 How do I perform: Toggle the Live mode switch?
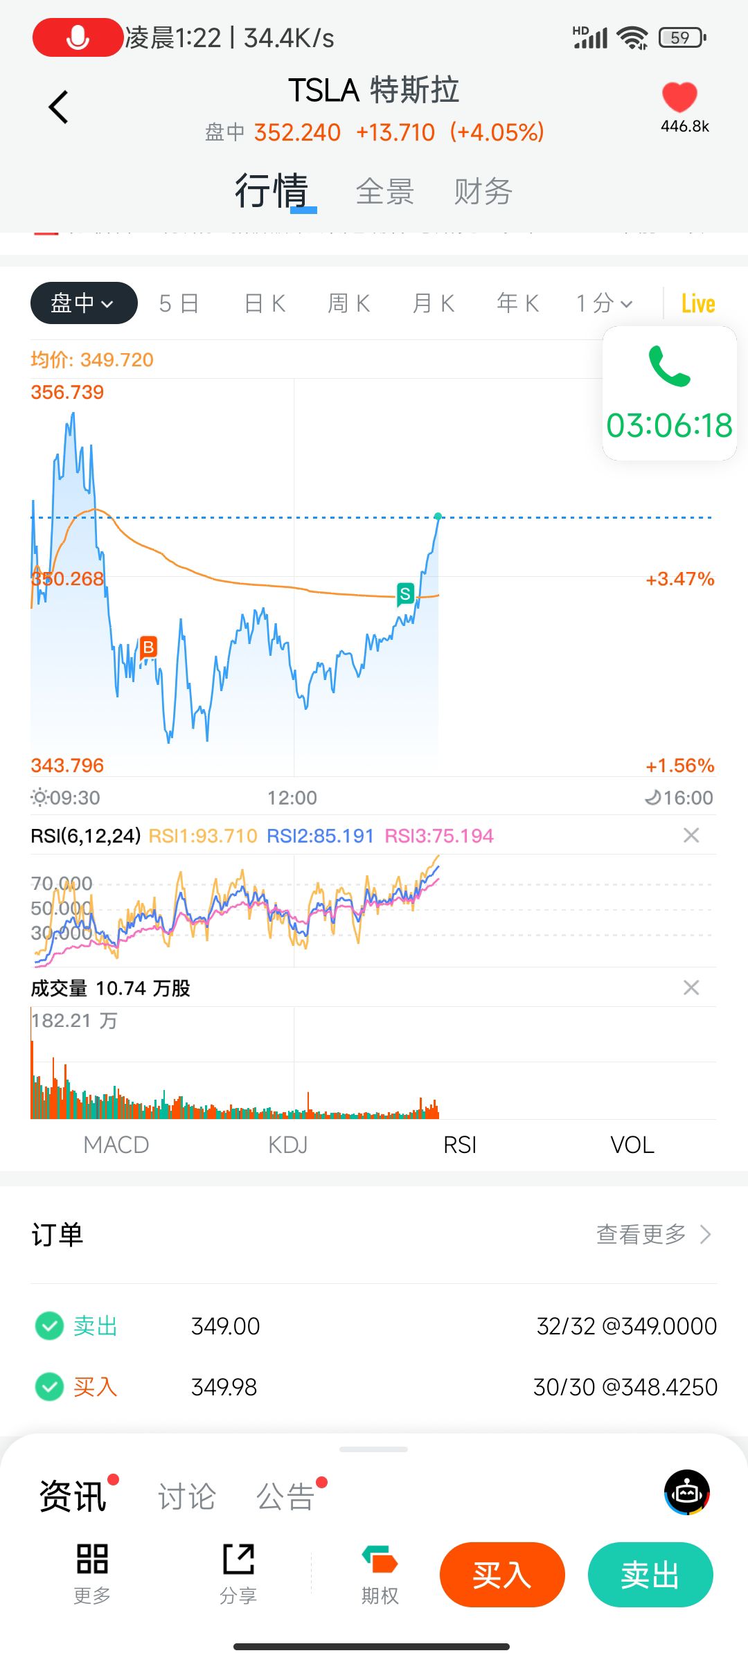[697, 303]
